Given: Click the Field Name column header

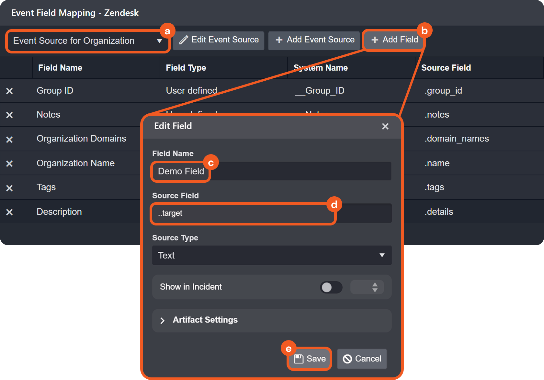Looking at the screenshot, I should [x=60, y=68].
